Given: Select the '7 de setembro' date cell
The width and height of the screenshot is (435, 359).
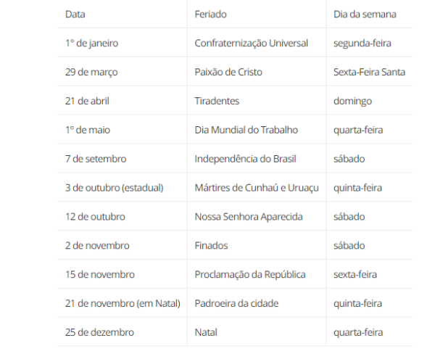Looking at the screenshot, I should coord(96,159).
